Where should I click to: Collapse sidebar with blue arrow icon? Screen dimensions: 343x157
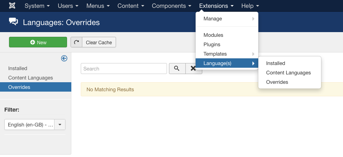64,58
